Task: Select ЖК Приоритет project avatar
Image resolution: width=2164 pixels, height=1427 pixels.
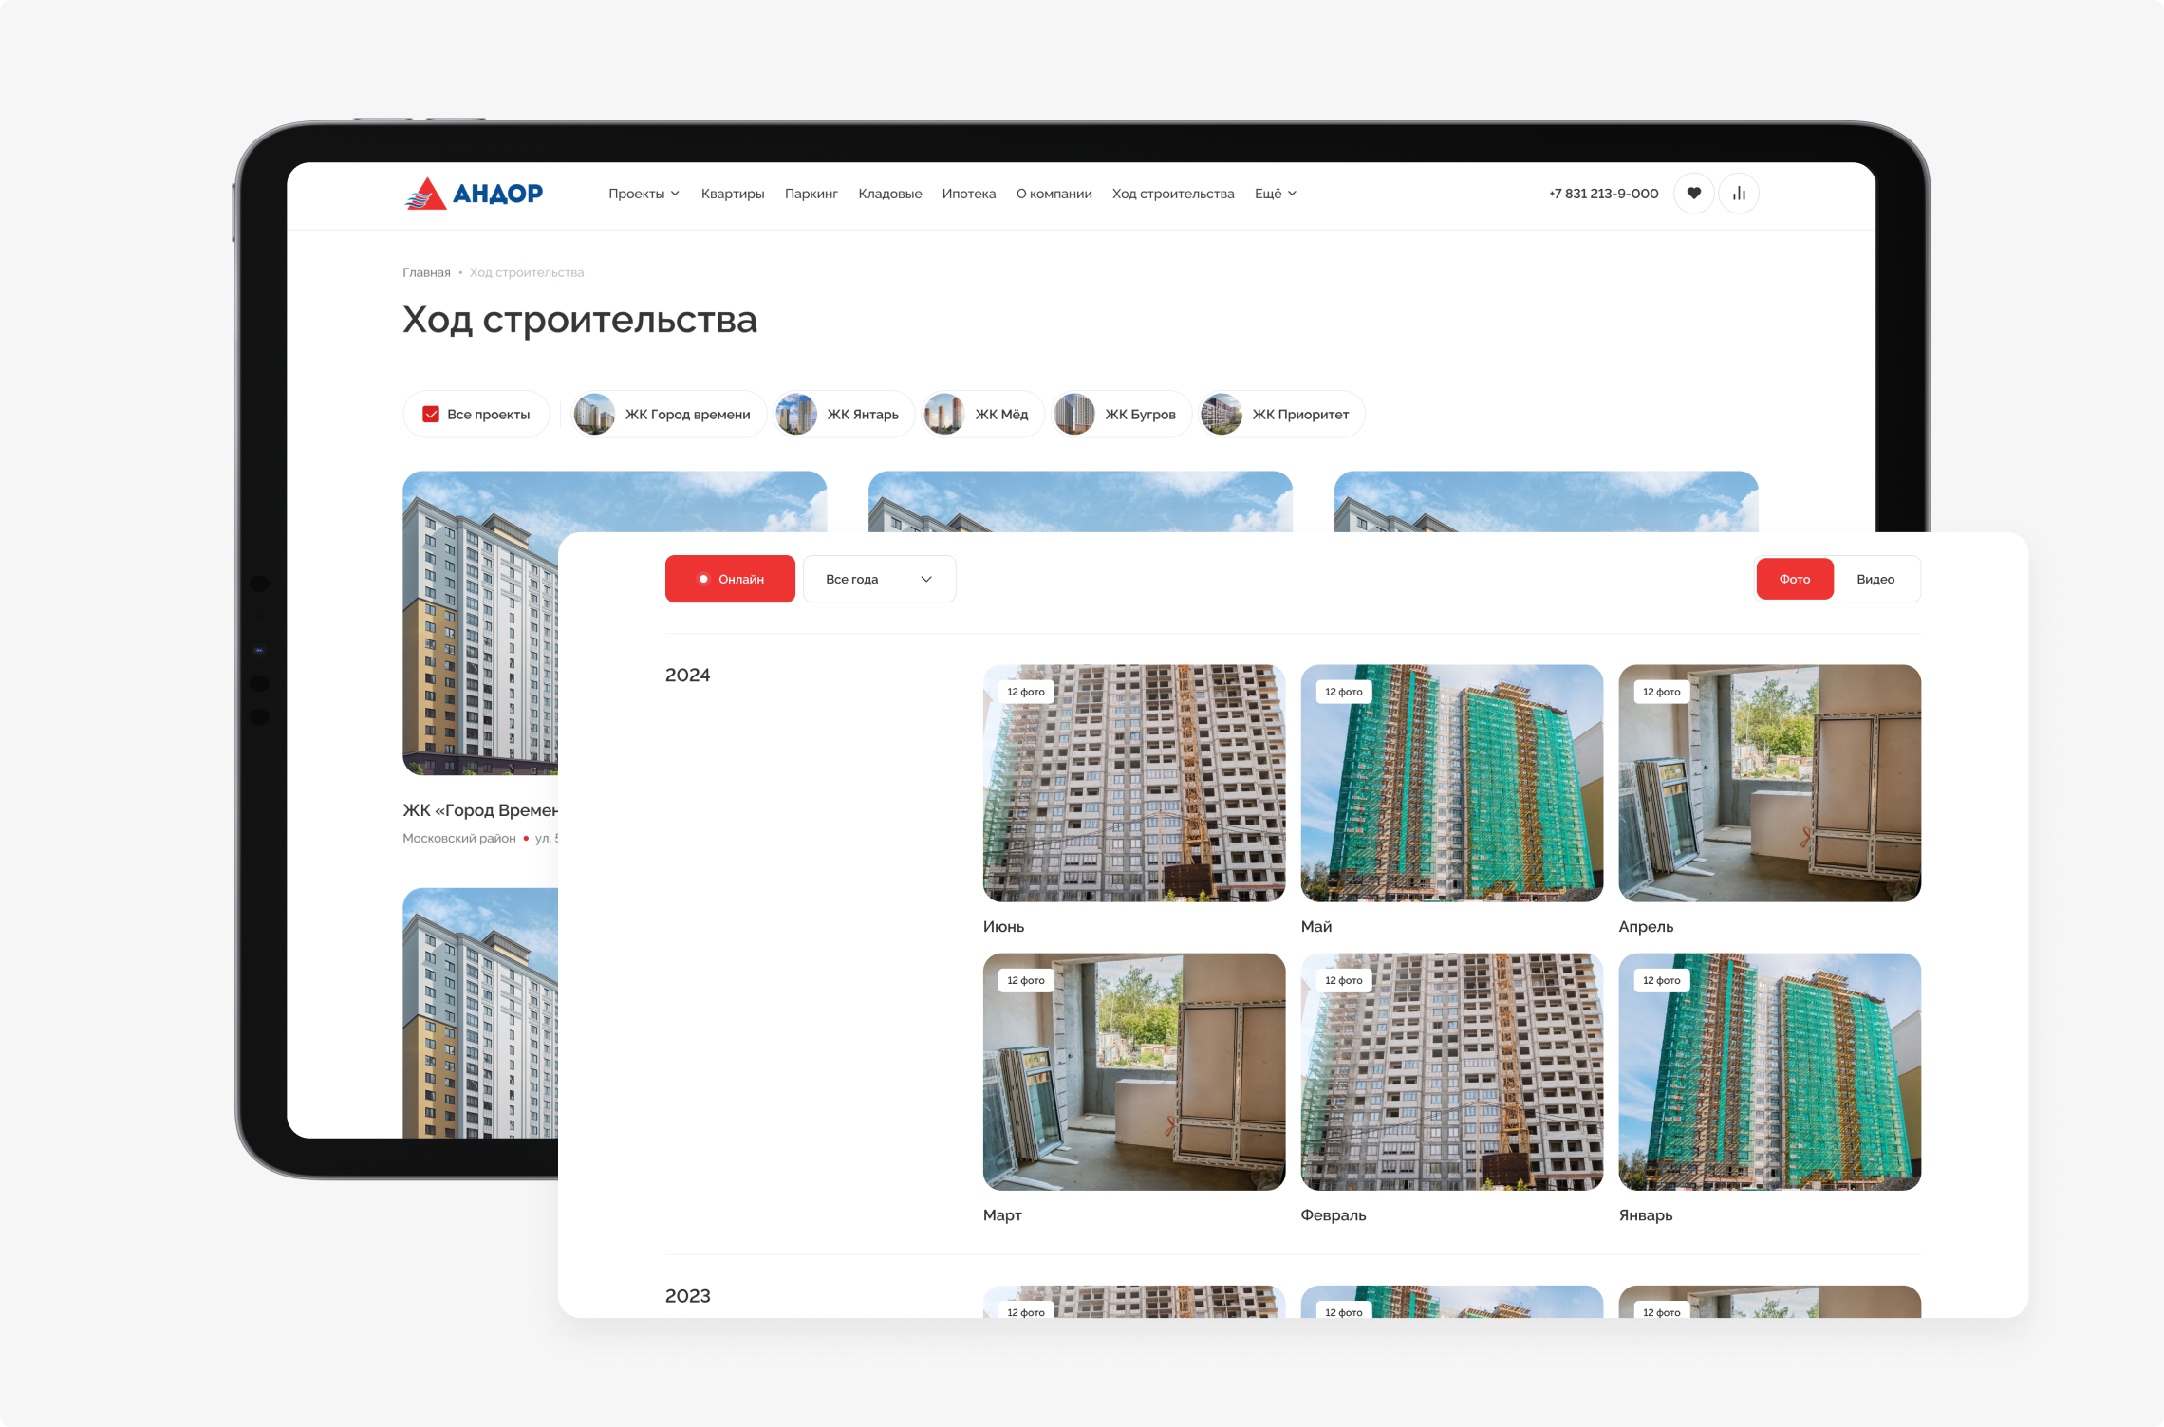Action: click(x=1222, y=415)
